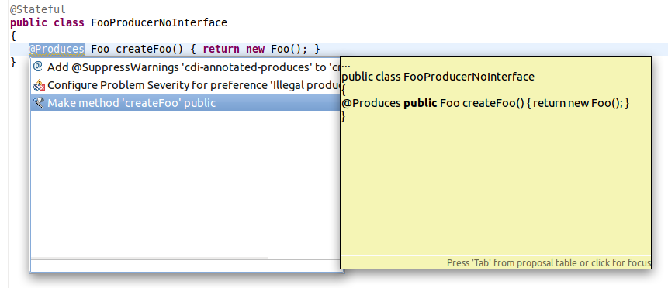Click the horizontal scrollbar of proposal list
The height and width of the screenshot is (288, 668).
150,258
